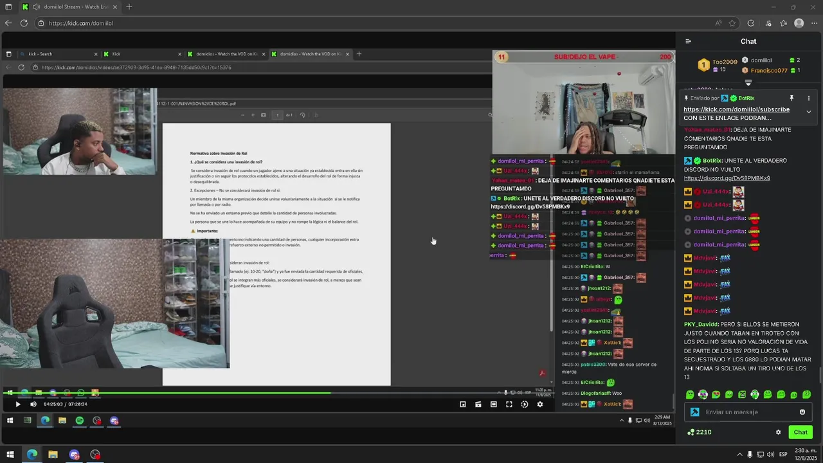Viewport: 823px width, 463px height.
Task: Switch to first 'domidios - Watch the VOD' tab
Action: [x=226, y=54]
